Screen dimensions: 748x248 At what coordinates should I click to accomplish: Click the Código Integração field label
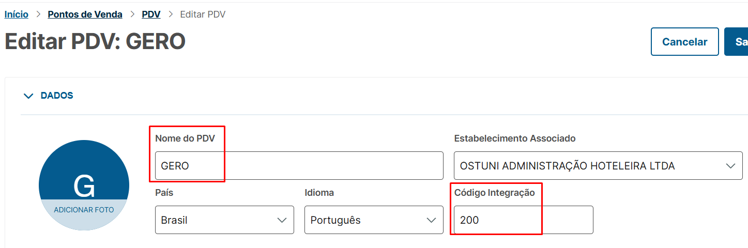click(x=494, y=193)
